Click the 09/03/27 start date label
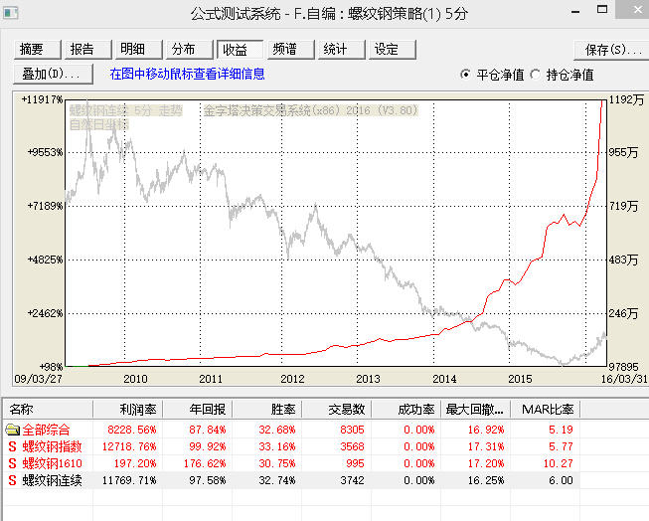This screenshot has height=521, width=649. [x=38, y=379]
